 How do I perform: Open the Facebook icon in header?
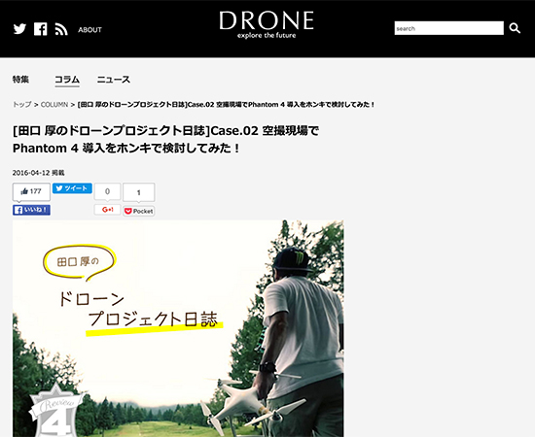(40, 29)
